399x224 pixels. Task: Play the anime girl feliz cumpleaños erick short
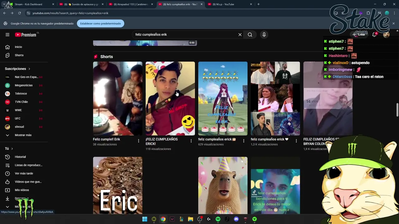pos(223,98)
